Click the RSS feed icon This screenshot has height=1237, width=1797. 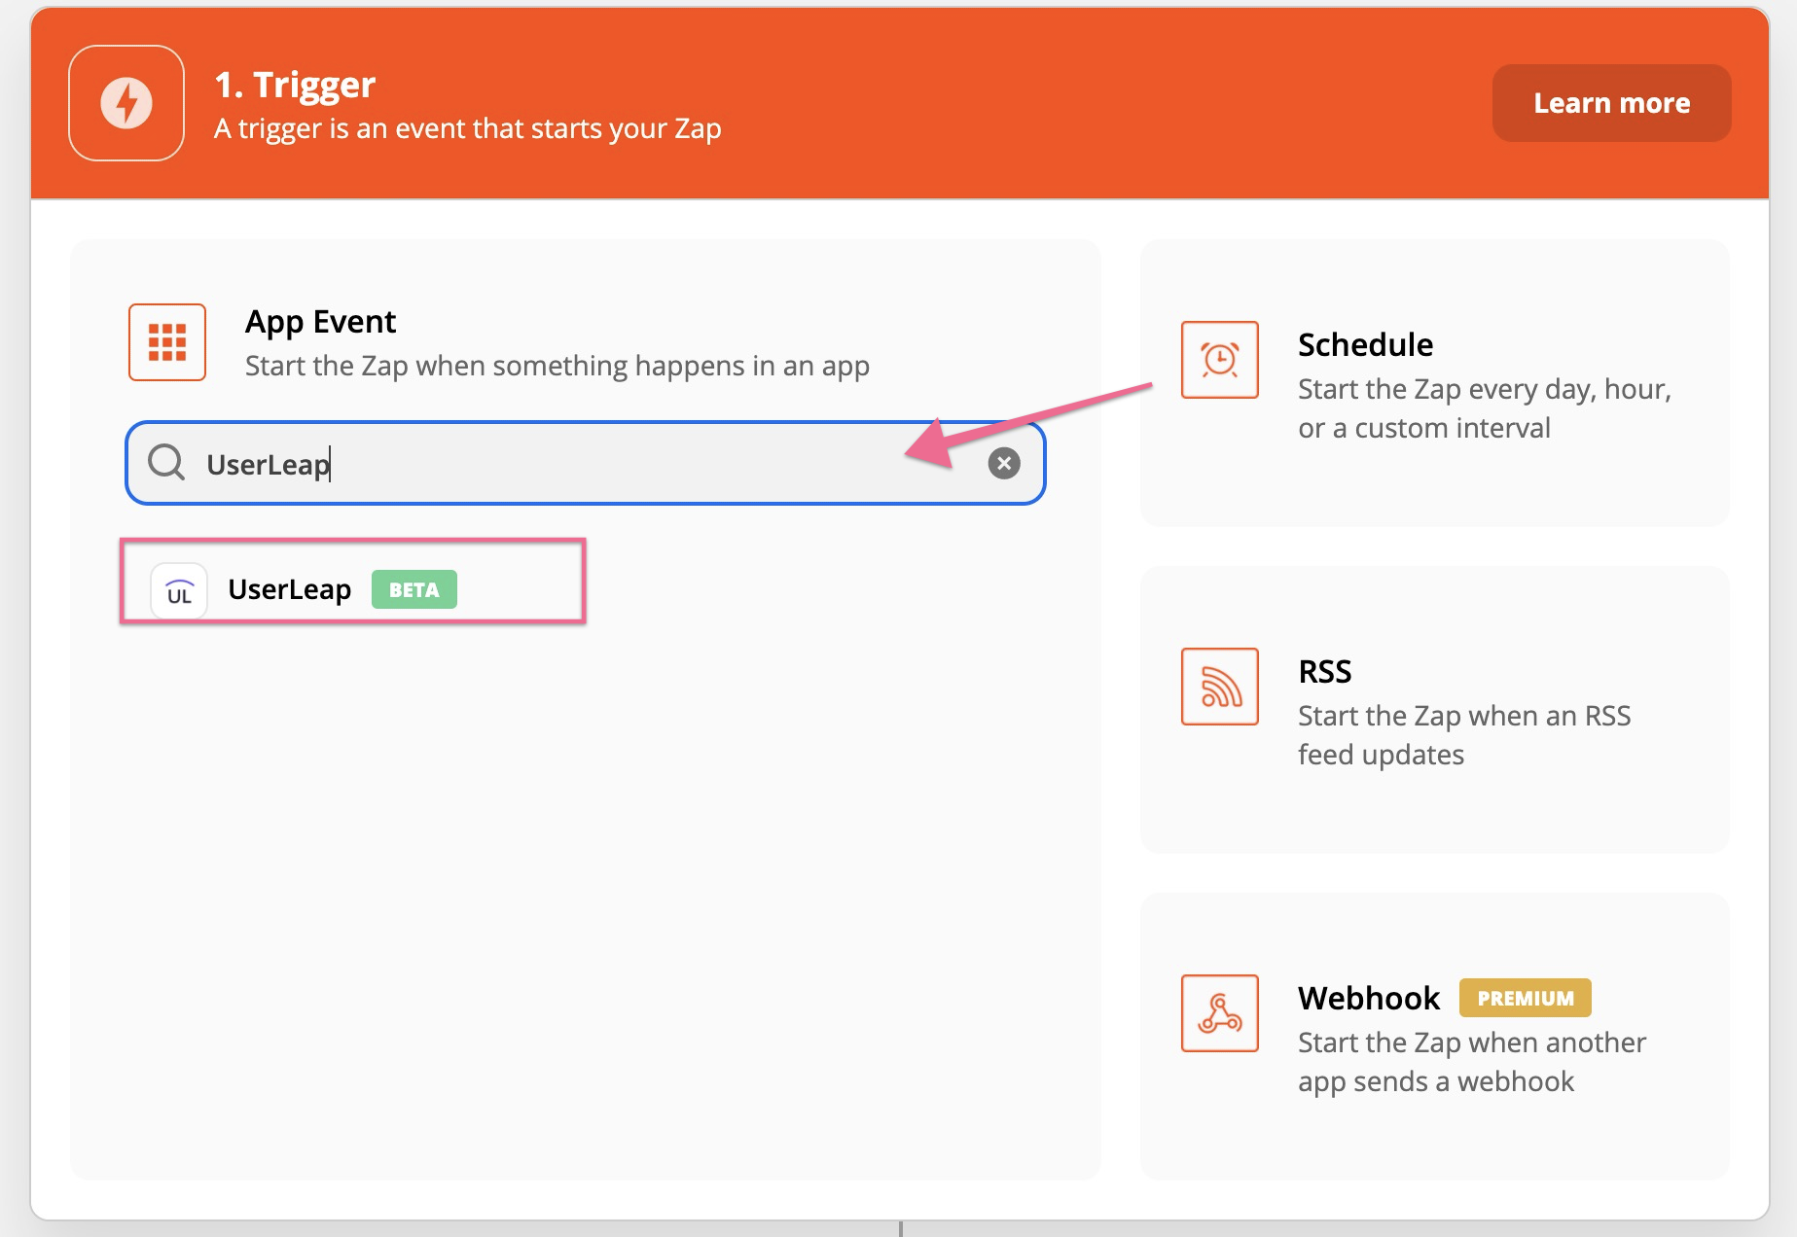click(x=1220, y=687)
